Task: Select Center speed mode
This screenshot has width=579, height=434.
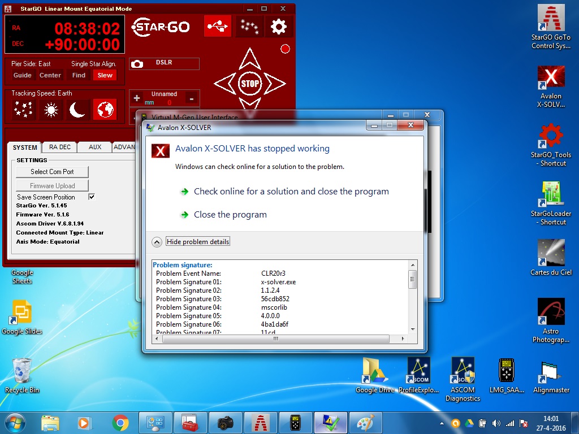Action: pos(50,75)
